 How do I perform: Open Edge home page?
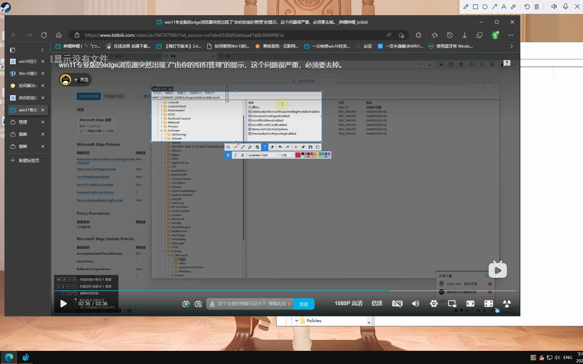click(x=59, y=35)
